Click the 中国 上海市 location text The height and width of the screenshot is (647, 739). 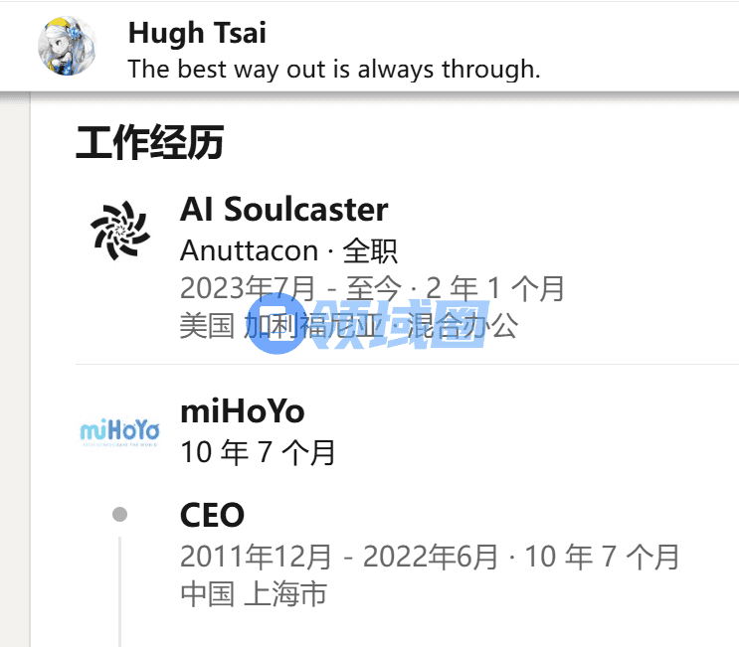tap(254, 593)
